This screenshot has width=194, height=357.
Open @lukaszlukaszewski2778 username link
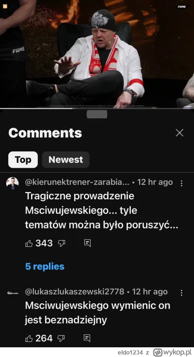pos(75,292)
